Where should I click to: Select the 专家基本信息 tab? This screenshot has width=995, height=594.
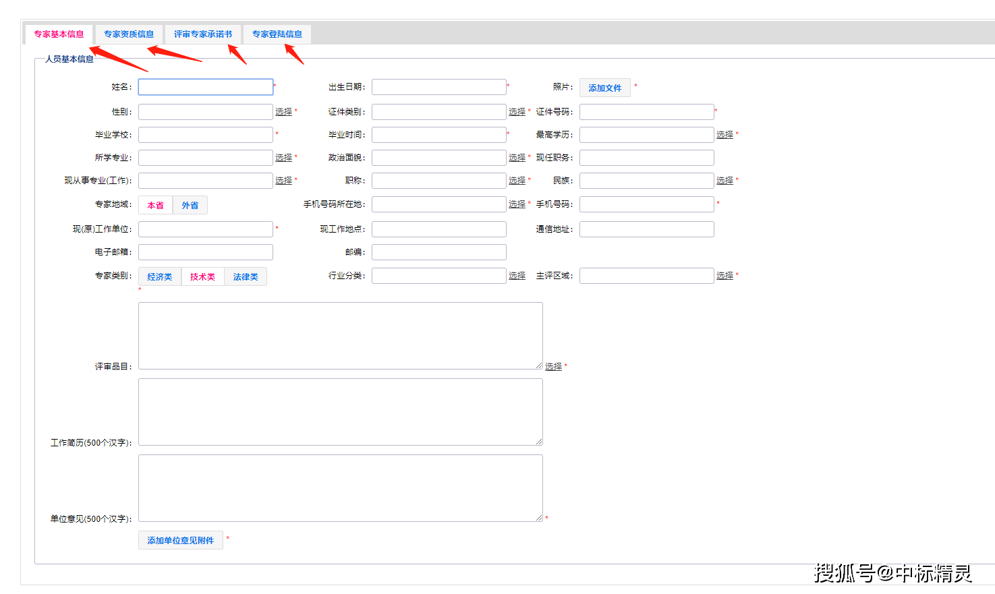coord(59,34)
